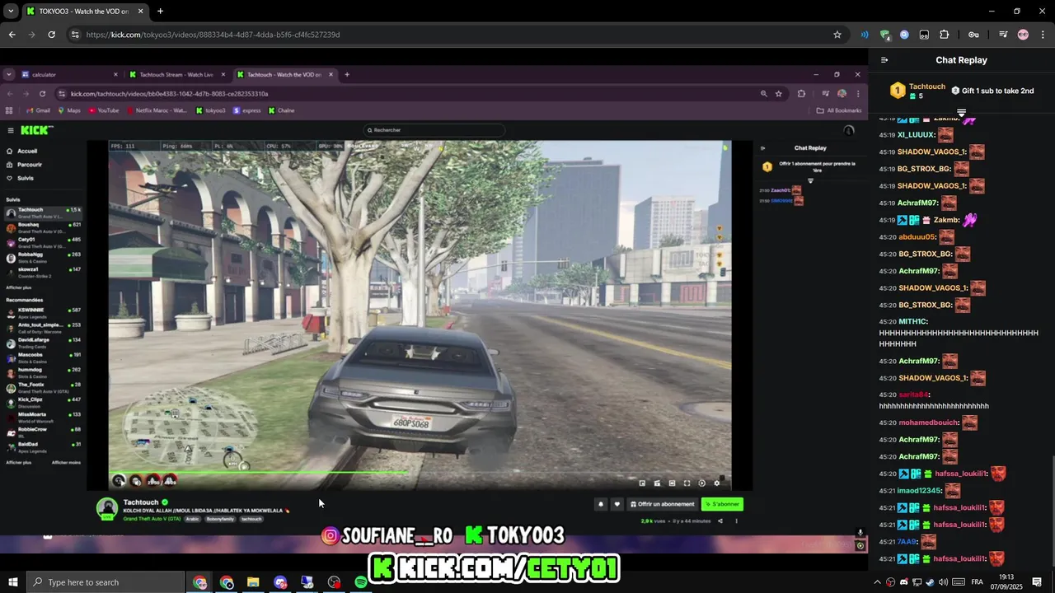The image size is (1055, 593).
Task: Open a new tab in the outer browser
Action: (160, 12)
